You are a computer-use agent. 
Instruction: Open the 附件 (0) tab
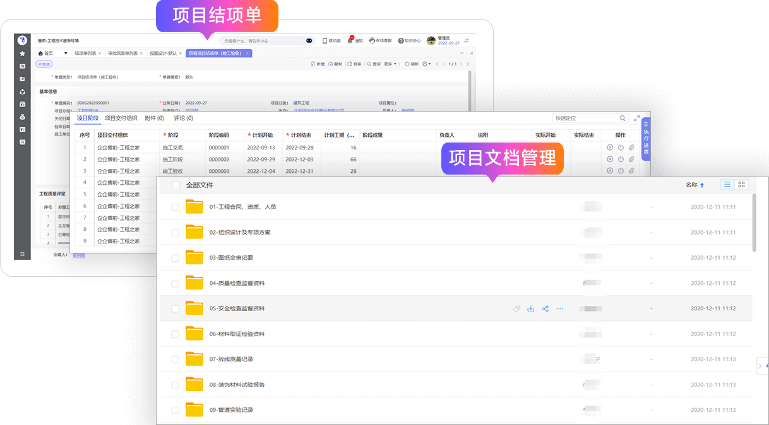154,118
